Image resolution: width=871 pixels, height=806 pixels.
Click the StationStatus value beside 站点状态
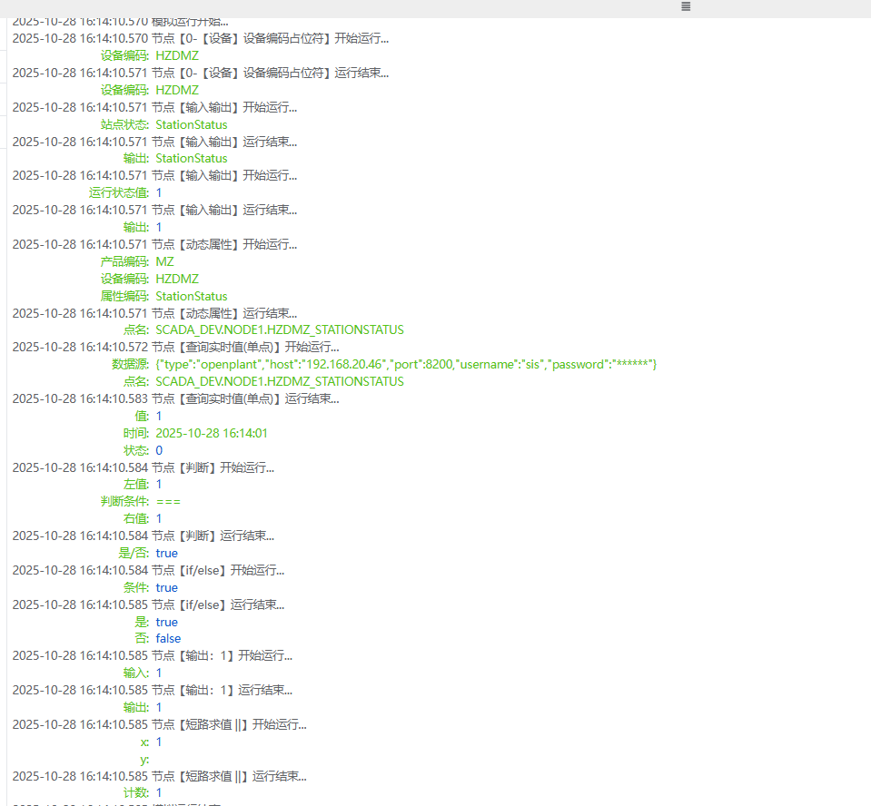pyautogui.click(x=191, y=124)
